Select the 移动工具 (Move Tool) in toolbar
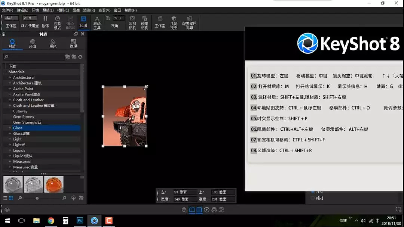Viewport: 404px width, 227px height. (x=97, y=22)
